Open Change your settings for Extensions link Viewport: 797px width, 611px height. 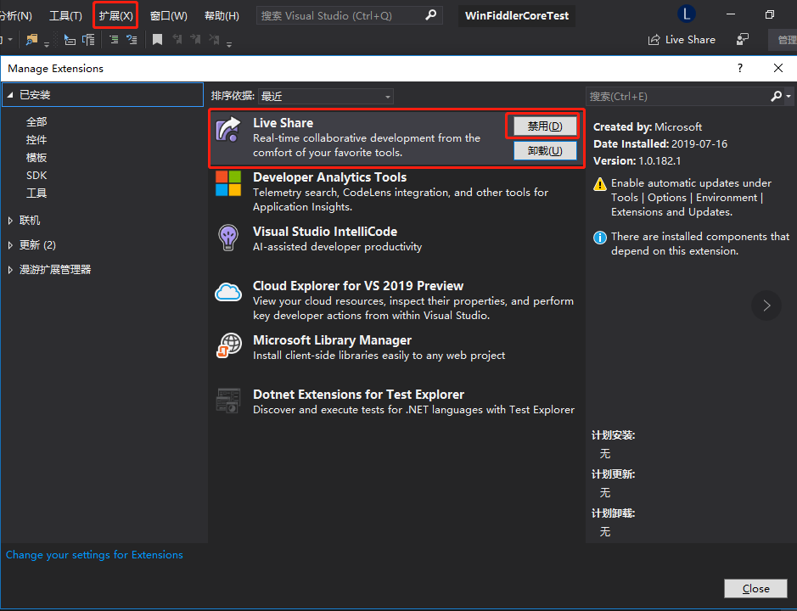pyautogui.click(x=94, y=554)
